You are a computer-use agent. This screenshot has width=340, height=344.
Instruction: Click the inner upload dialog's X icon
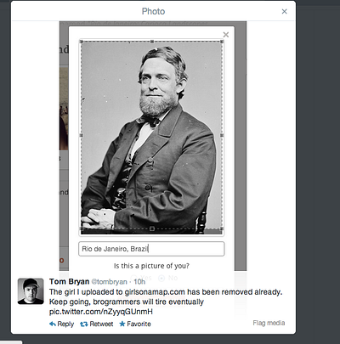pyautogui.click(x=226, y=35)
